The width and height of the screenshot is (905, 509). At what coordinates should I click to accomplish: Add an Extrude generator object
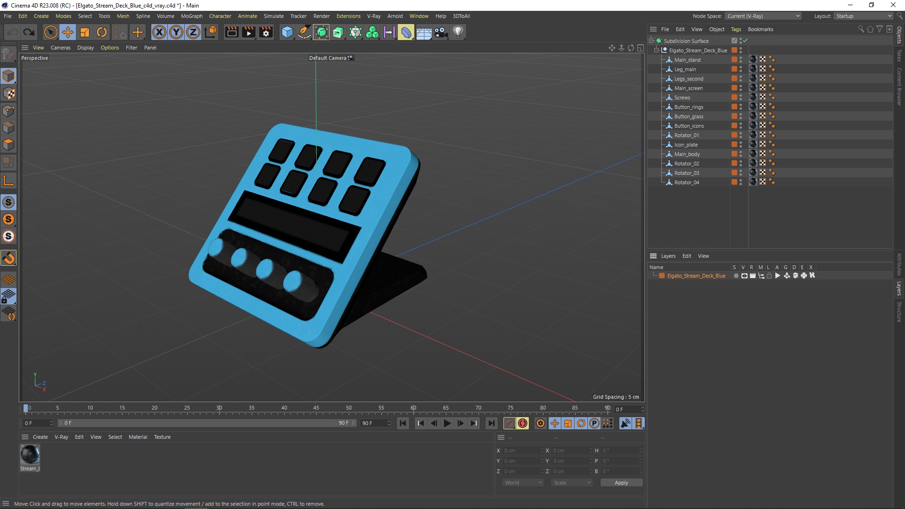338,32
